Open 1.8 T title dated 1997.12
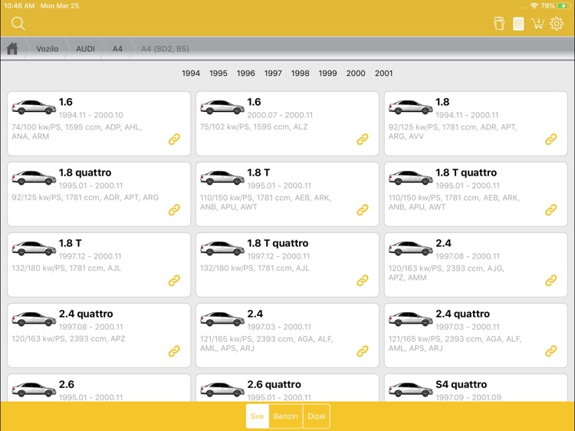Viewport: 575px width, 431px height. tap(70, 243)
